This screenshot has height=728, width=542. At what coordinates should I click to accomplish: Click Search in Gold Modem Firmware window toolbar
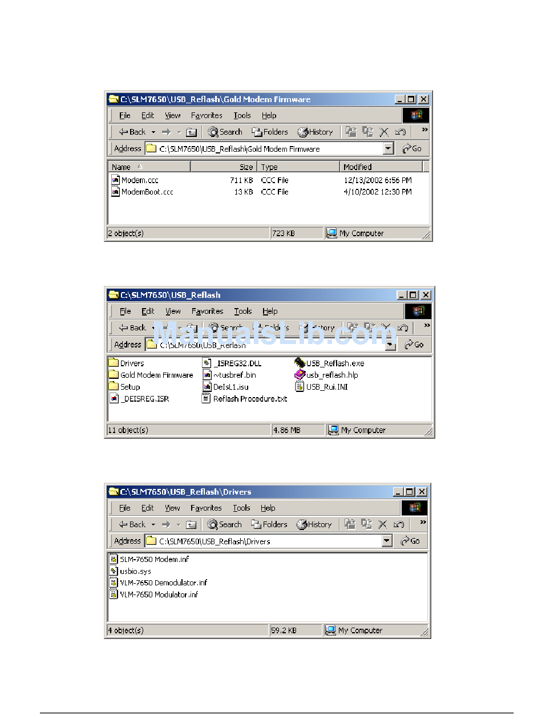pyautogui.click(x=225, y=132)
